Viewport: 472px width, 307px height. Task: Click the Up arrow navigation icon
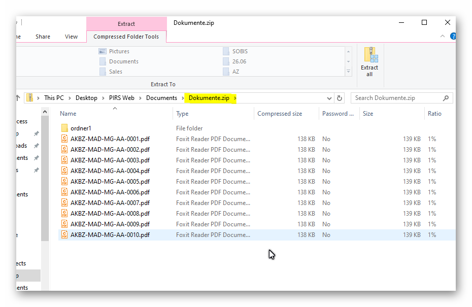coord(18,98)
